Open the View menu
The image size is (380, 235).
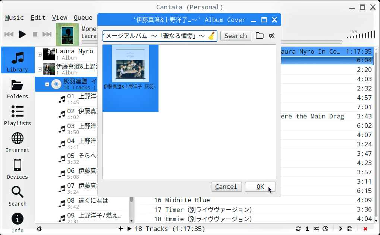[60, 18]
